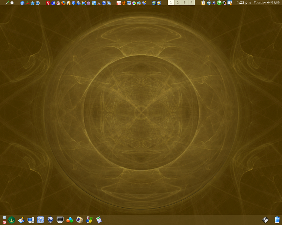
Task: Open the eye shell icon in bottom panel
Action: tap(79, 220)
